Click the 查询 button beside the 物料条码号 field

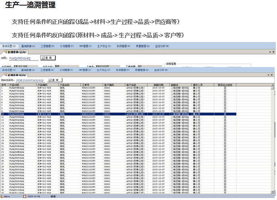(x=55, y=80)
